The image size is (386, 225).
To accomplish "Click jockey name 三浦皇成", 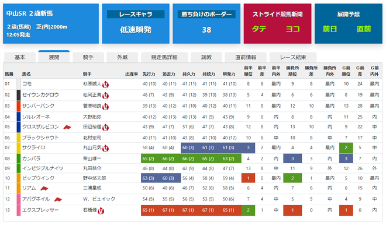I will (92, 188).
